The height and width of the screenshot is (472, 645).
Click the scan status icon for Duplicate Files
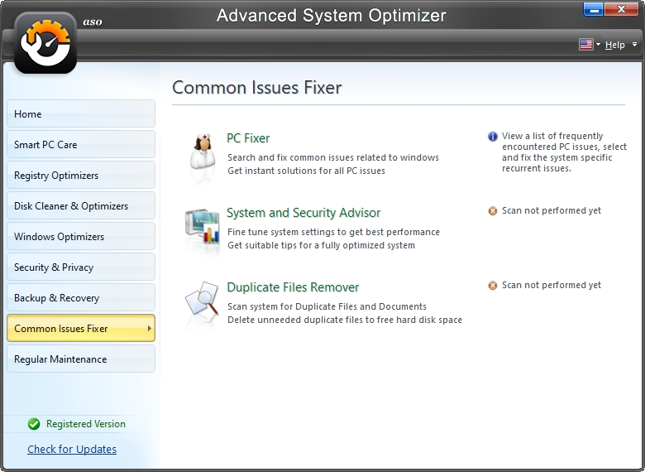point(493,286)
